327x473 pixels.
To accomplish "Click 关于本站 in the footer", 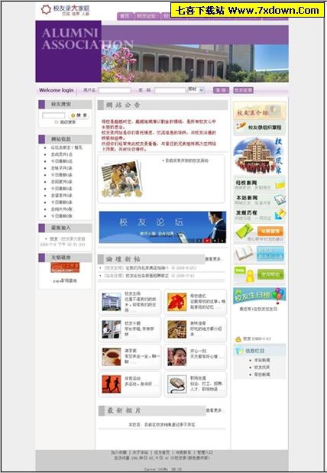I will pos(141,452).
